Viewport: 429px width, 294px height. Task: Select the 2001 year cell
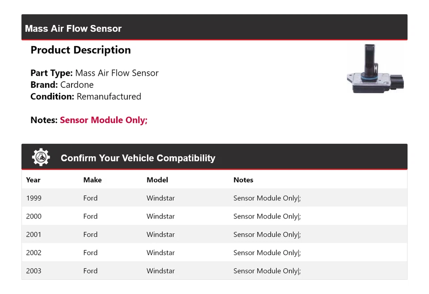pyautogui.click(x=34, y=235)
